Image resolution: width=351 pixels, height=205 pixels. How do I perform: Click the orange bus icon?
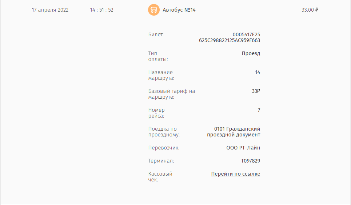[x=154, y=10]
